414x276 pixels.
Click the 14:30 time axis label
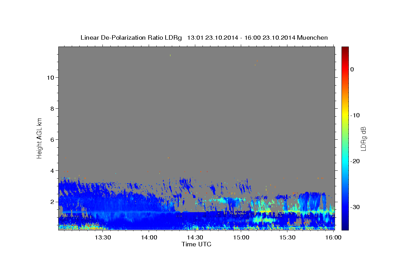tap(195, 237)
